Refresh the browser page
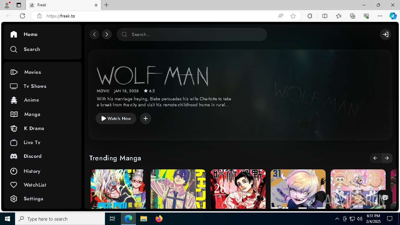Screen dimensions: 400x225 (x=22, y=16)
